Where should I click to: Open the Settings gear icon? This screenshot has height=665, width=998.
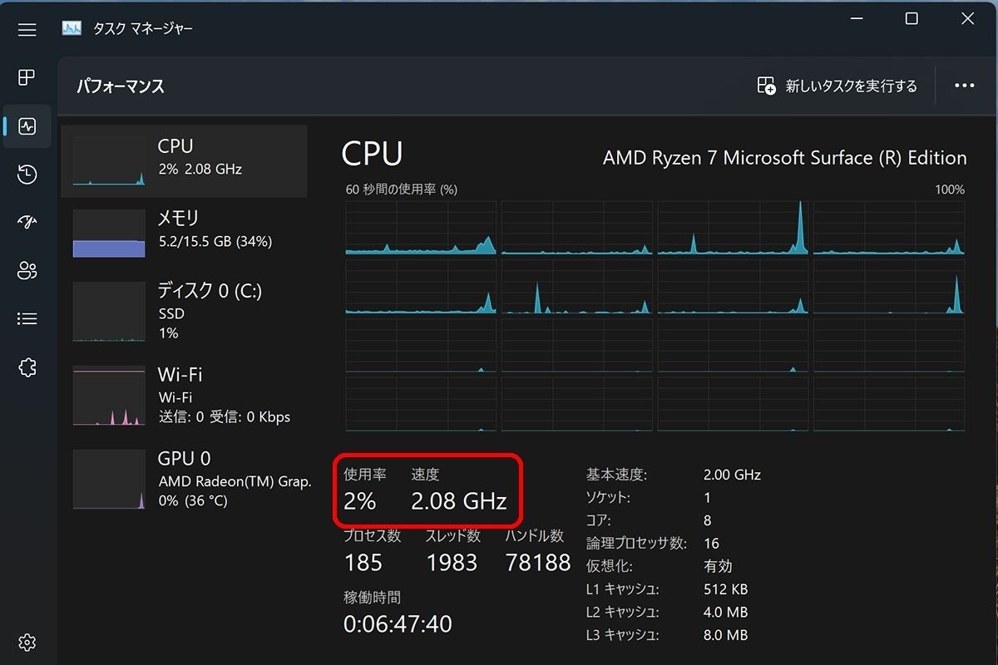27,643
